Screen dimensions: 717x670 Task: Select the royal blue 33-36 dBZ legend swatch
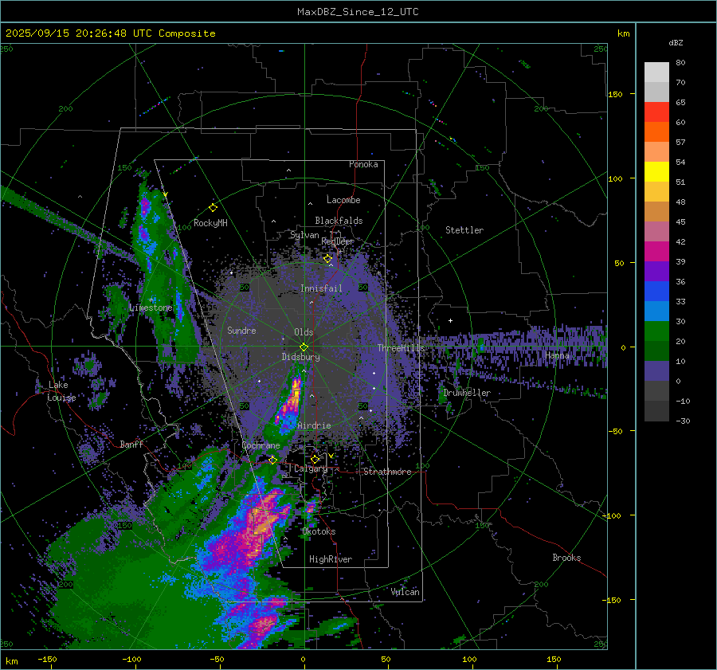tap(656, 291)
